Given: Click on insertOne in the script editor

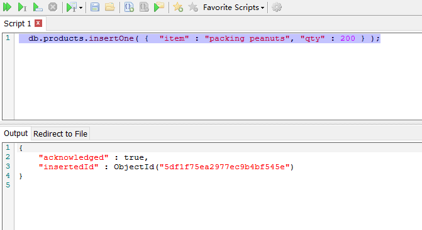Looking at the screenshot, I should pyautogui.click(x=111, y=39).
